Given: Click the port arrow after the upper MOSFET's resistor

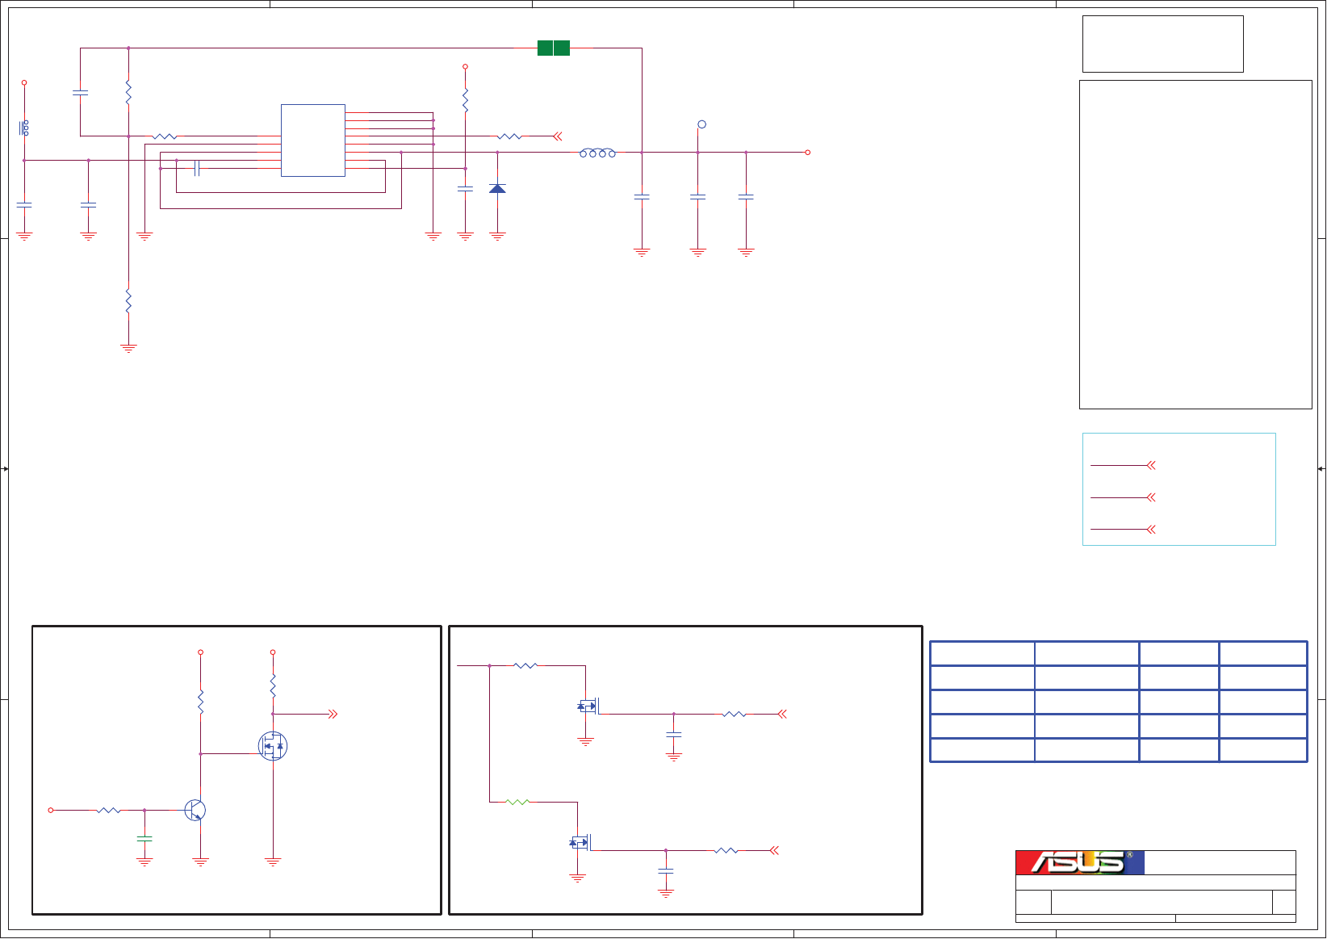Looking at the screenshot, I should click(781, 714).
